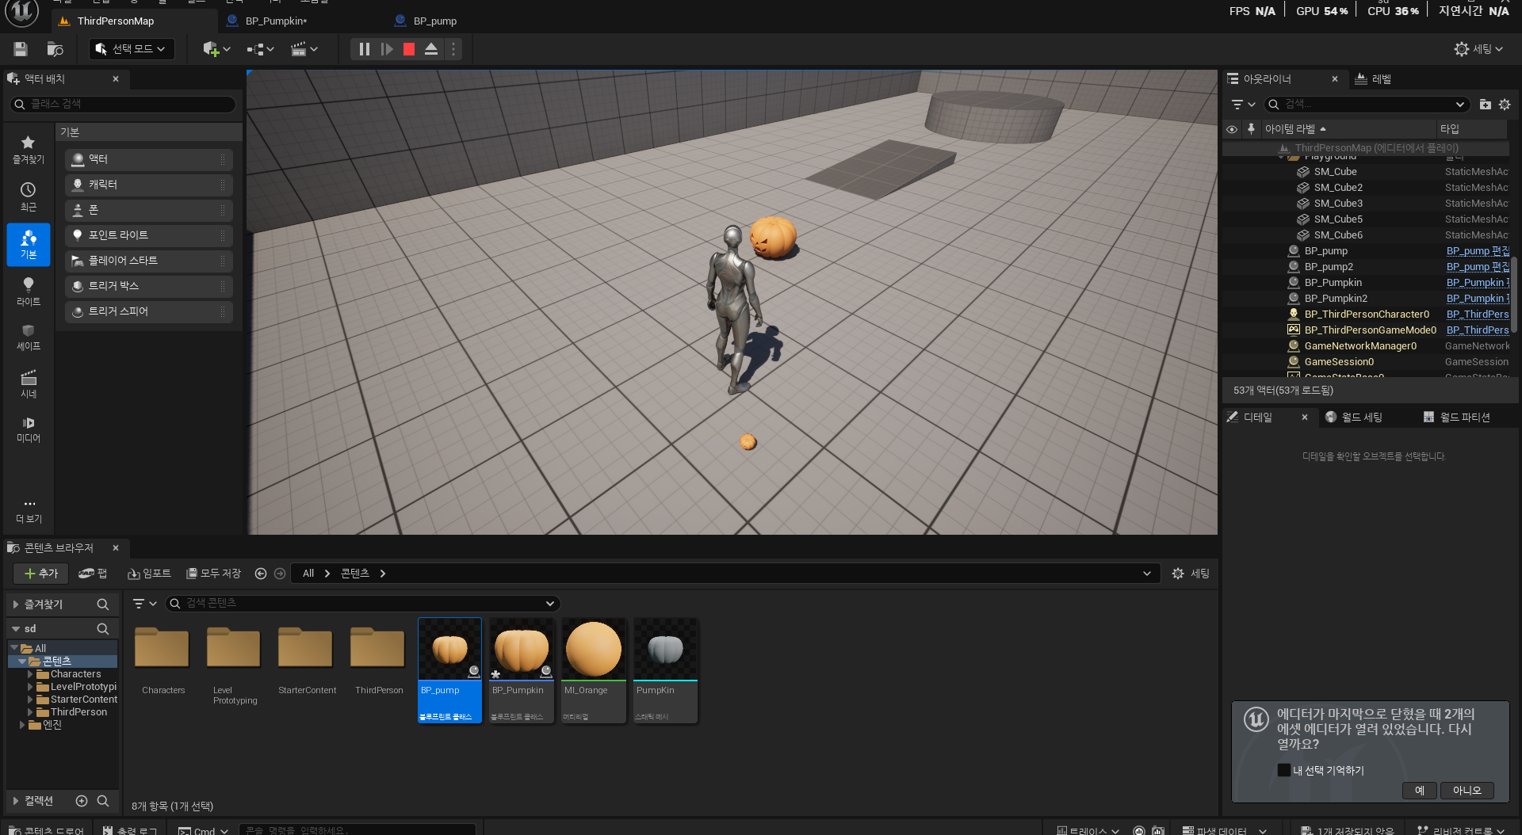The image size is (1522, 835).
Task: Select the Shapes (셰이프) category
Action: (28, 337)
